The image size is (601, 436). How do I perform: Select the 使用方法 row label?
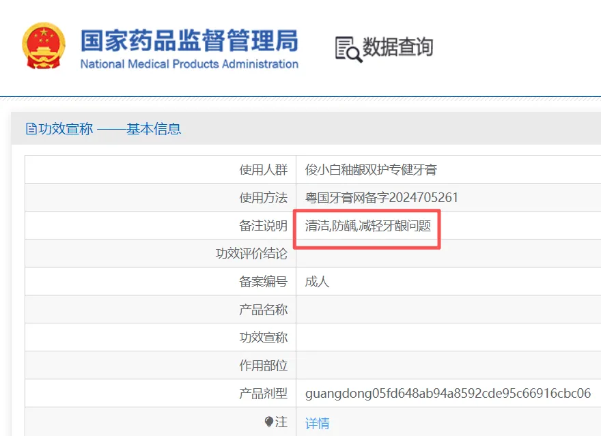(263, 198)
